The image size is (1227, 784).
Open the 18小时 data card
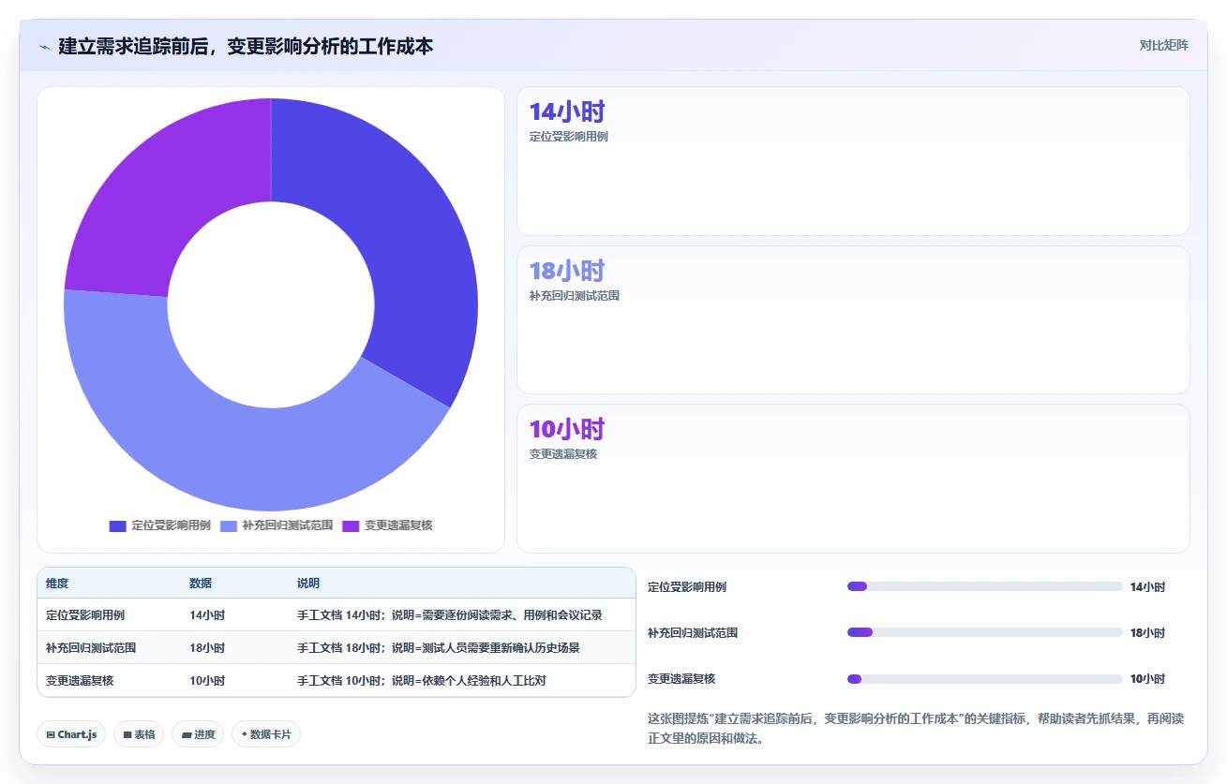click(853, 319)
